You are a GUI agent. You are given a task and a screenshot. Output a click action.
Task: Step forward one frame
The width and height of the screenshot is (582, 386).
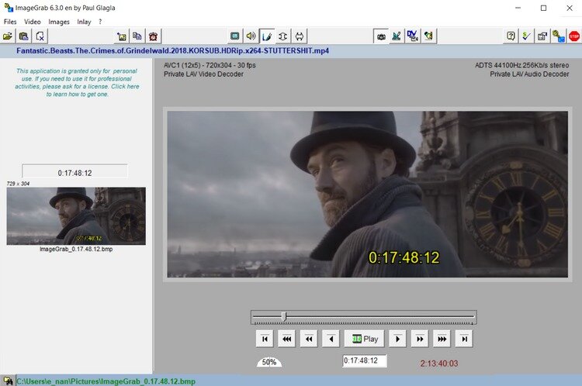[x=397, y=339]
